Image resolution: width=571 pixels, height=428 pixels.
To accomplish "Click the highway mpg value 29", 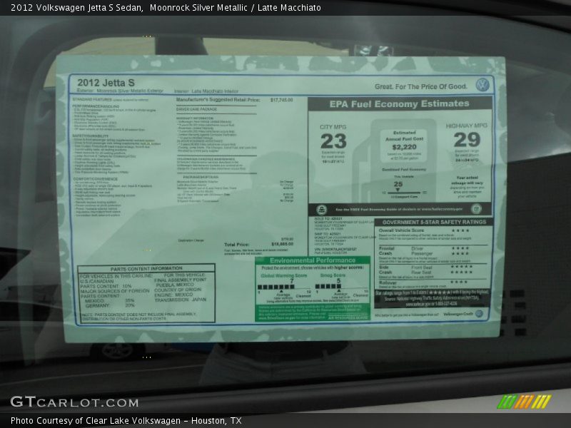I will click(x=468, y=139).
